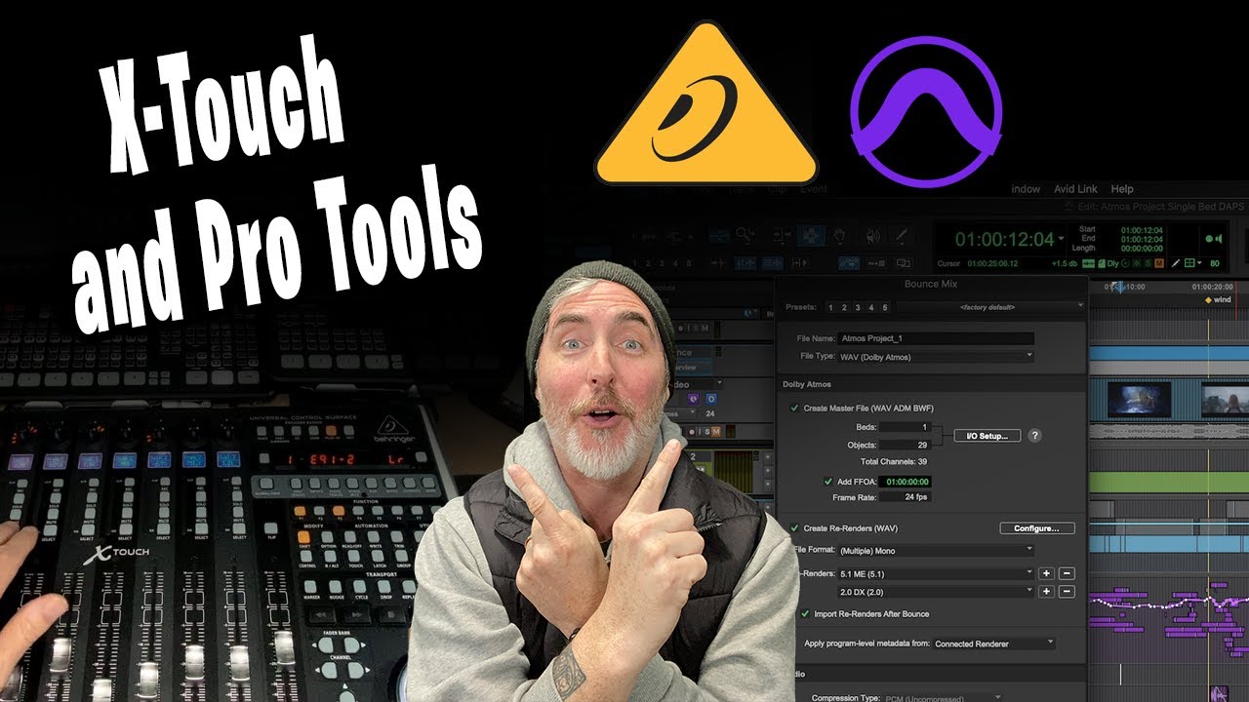
Task: Click the pencil icon beside the grid selector
Action: point(1175,263)
